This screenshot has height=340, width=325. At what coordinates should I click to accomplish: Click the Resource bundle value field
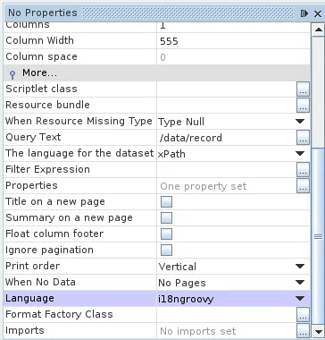(x=227, y=106)
